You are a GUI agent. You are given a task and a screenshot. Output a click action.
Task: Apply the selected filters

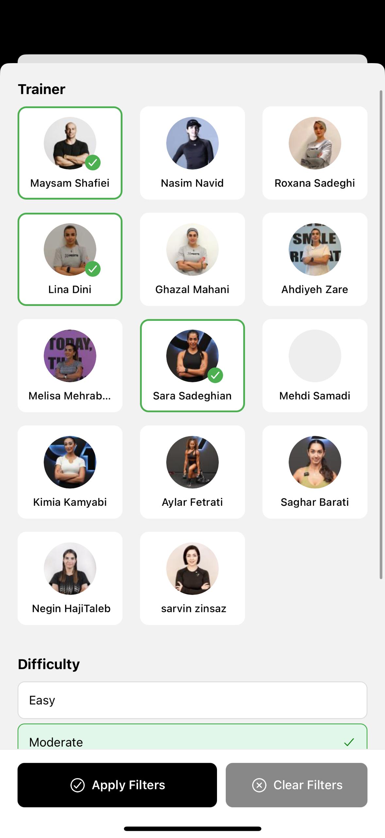[x=117, y=785]
